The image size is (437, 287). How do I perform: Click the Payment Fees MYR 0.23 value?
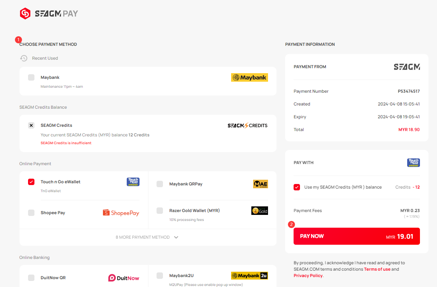coord(410,211)
